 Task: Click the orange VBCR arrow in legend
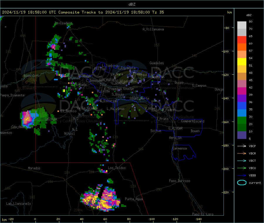(x=242, y=153)
